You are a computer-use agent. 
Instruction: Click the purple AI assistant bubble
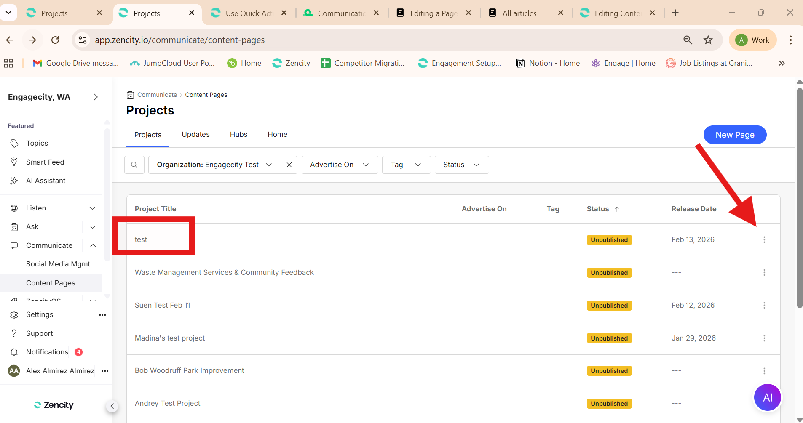767,397
